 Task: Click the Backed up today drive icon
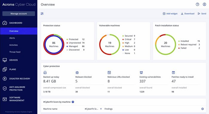click(45, 73)
